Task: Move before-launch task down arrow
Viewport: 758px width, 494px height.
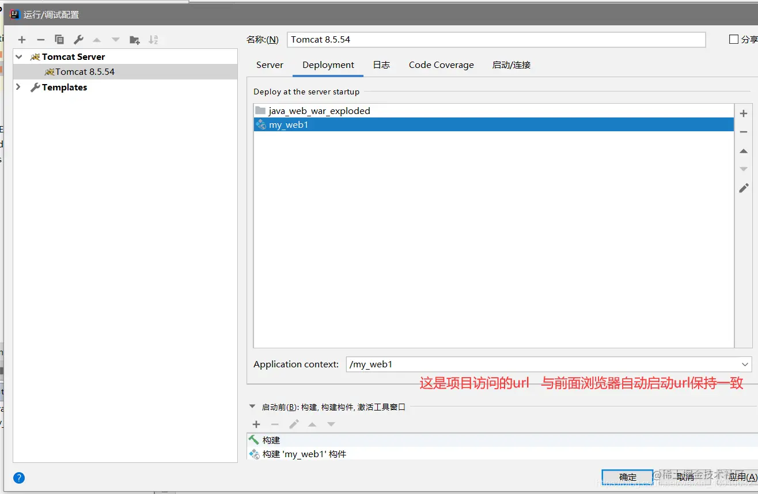Action: click(331, 424)
